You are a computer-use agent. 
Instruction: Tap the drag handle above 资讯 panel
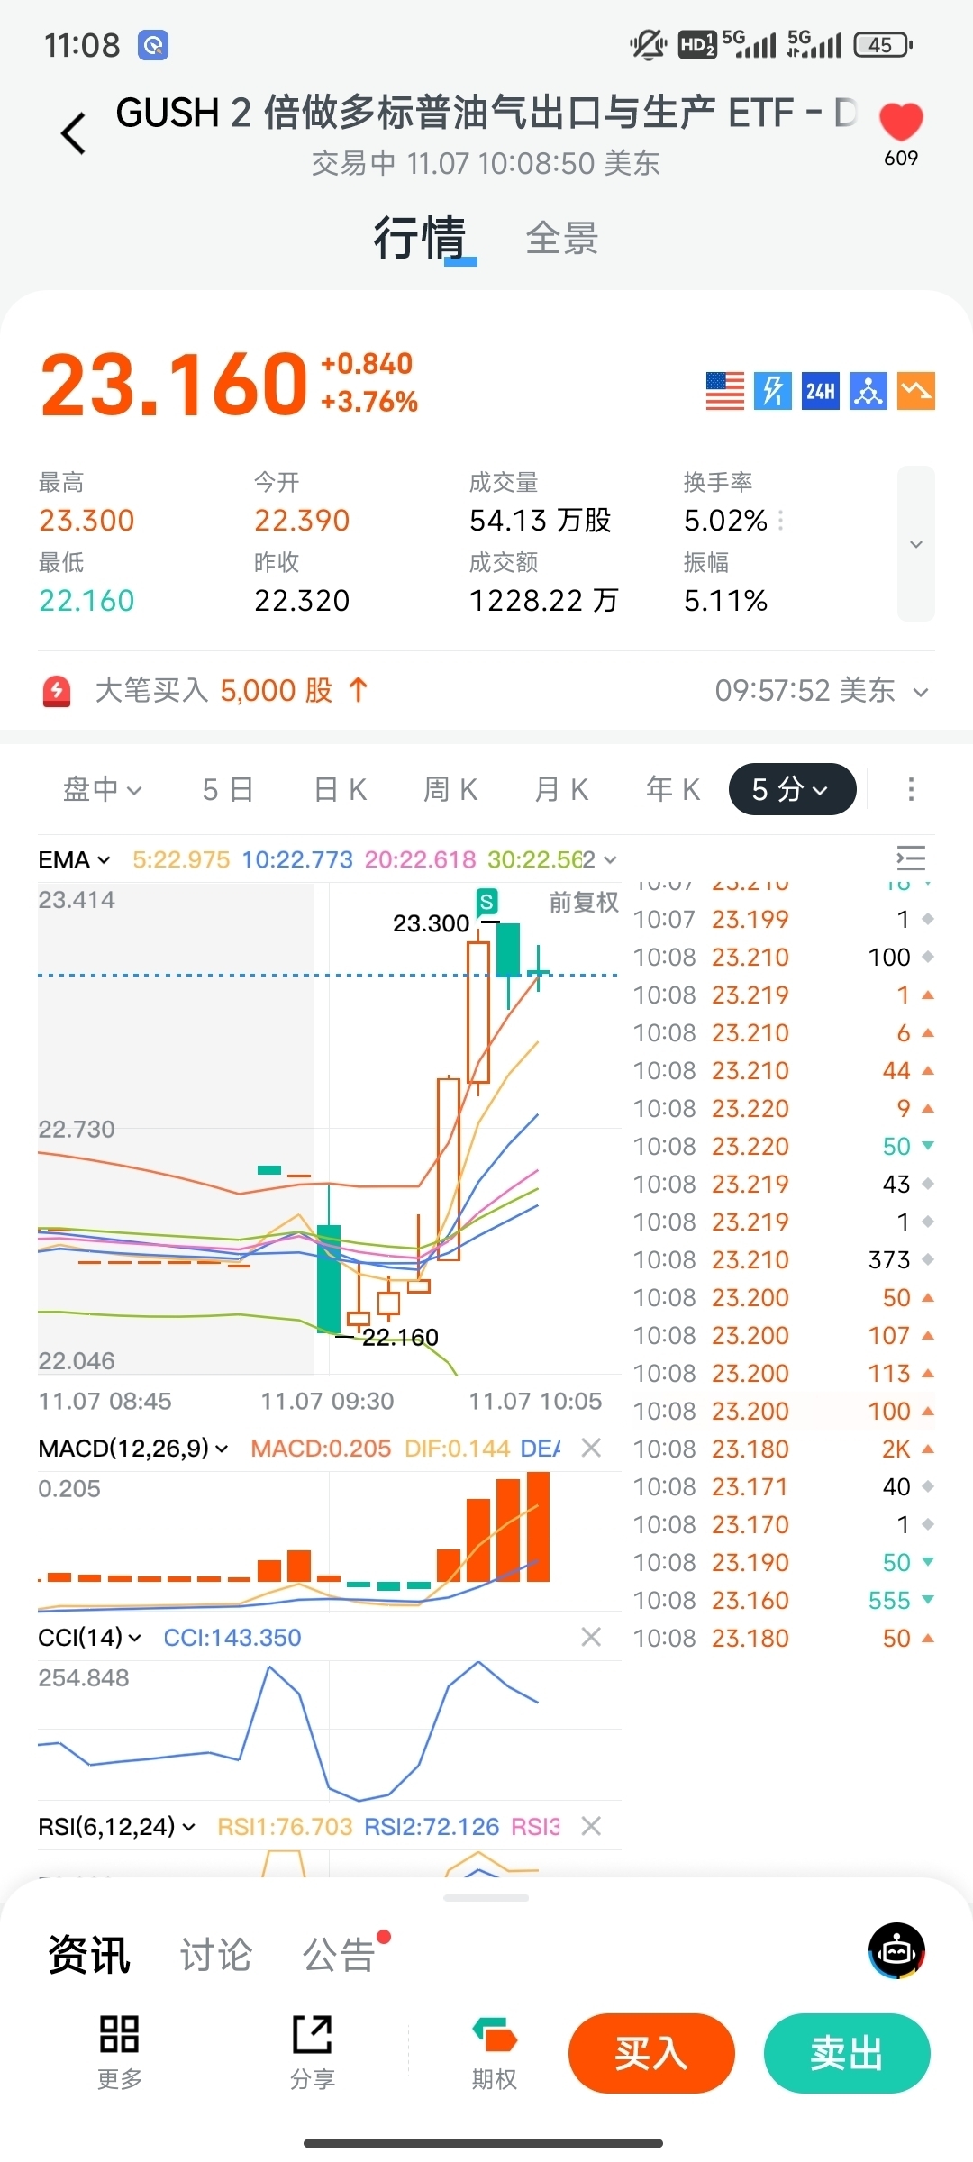point(486,1897)
